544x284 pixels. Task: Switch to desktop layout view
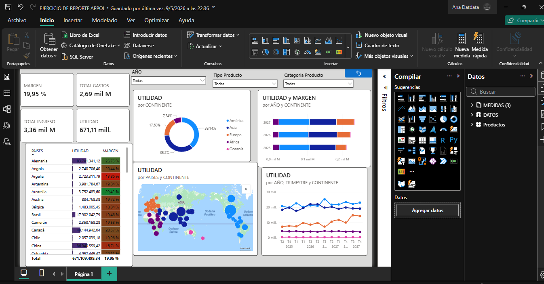pos(24,273)
